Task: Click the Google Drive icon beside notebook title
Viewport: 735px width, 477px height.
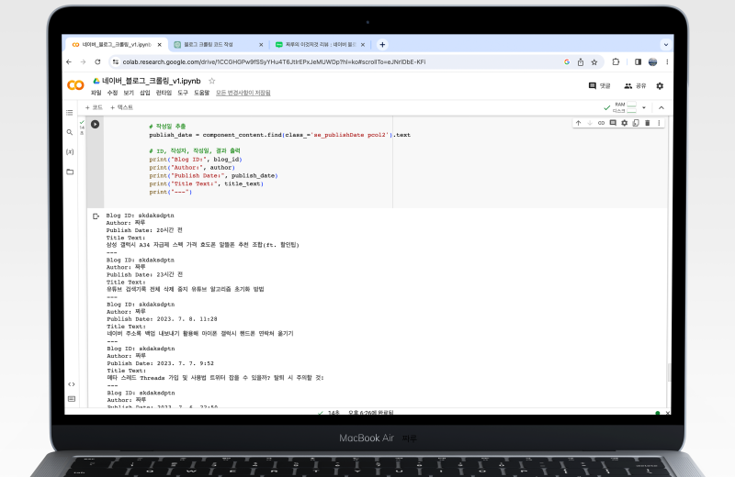Action: tap(96, 81)
